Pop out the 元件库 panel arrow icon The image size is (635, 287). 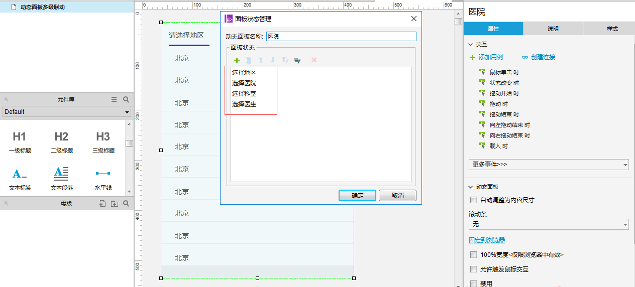click(x=7, y=99)
